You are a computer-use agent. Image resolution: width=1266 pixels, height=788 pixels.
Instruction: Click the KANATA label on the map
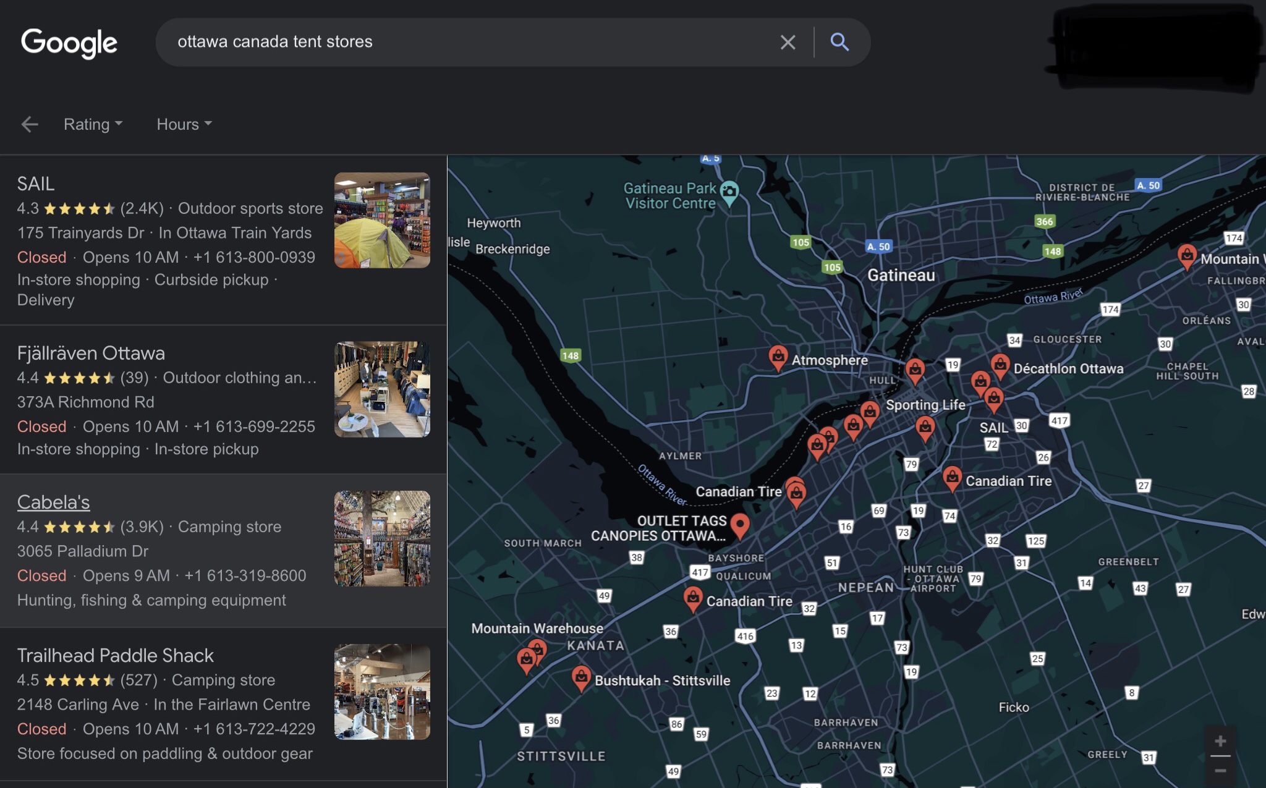point(596,645)
